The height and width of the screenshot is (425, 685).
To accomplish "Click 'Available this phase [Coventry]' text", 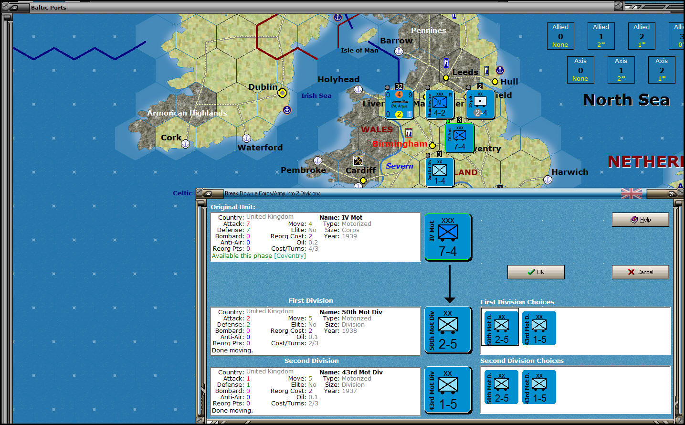I will tap(259, 256).
